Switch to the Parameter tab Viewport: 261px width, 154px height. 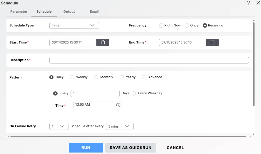19,12
